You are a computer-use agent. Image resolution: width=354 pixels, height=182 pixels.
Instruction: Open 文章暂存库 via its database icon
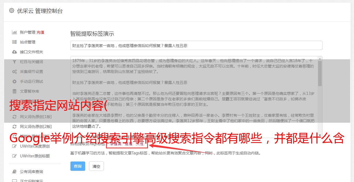click(x=15, y=91)
